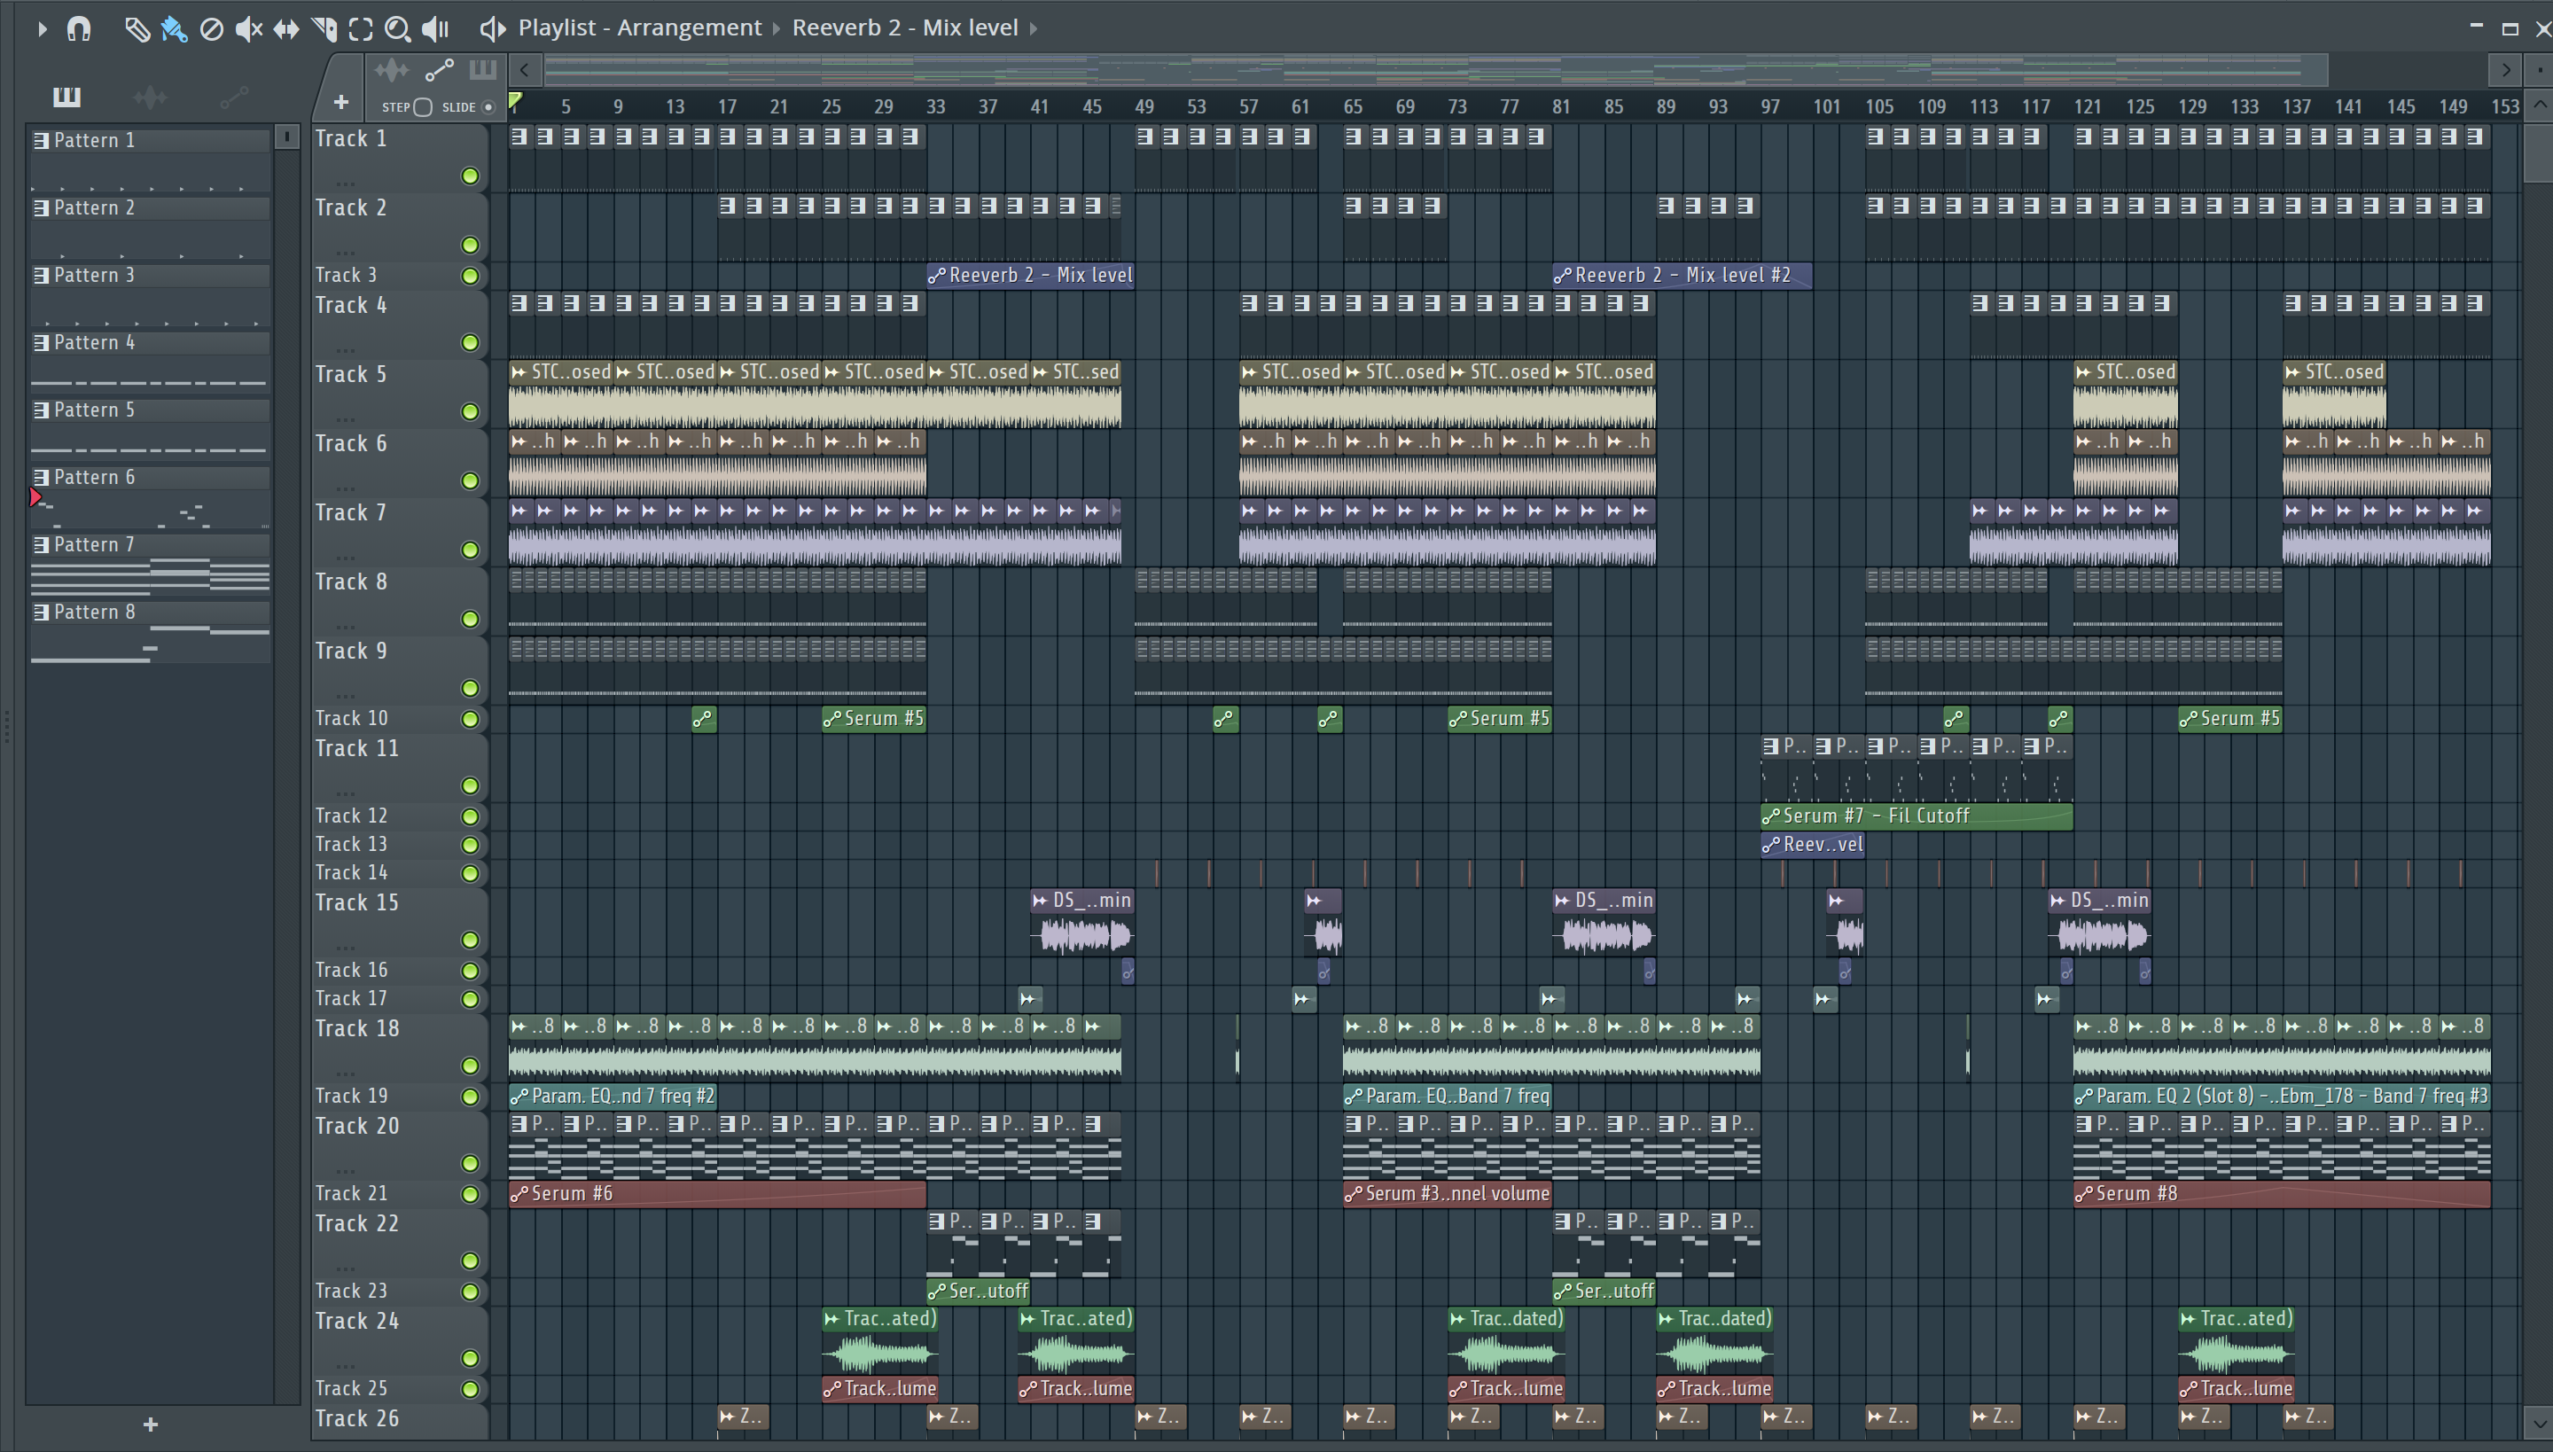This screenshot has height=1452, width=2553.
Task: Select the Reeverb 2 - Mix level #2 clip
Action: (1682, 275)
